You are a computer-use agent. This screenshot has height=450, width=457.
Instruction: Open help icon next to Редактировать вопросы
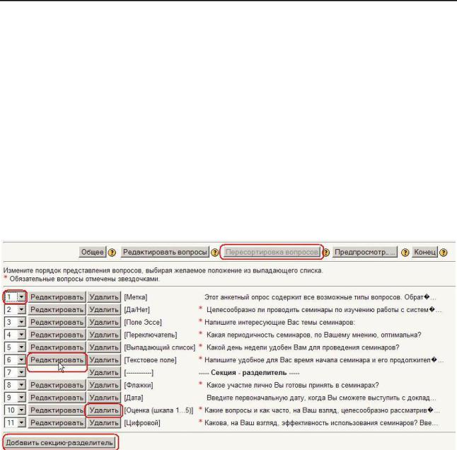pos(214,253)
